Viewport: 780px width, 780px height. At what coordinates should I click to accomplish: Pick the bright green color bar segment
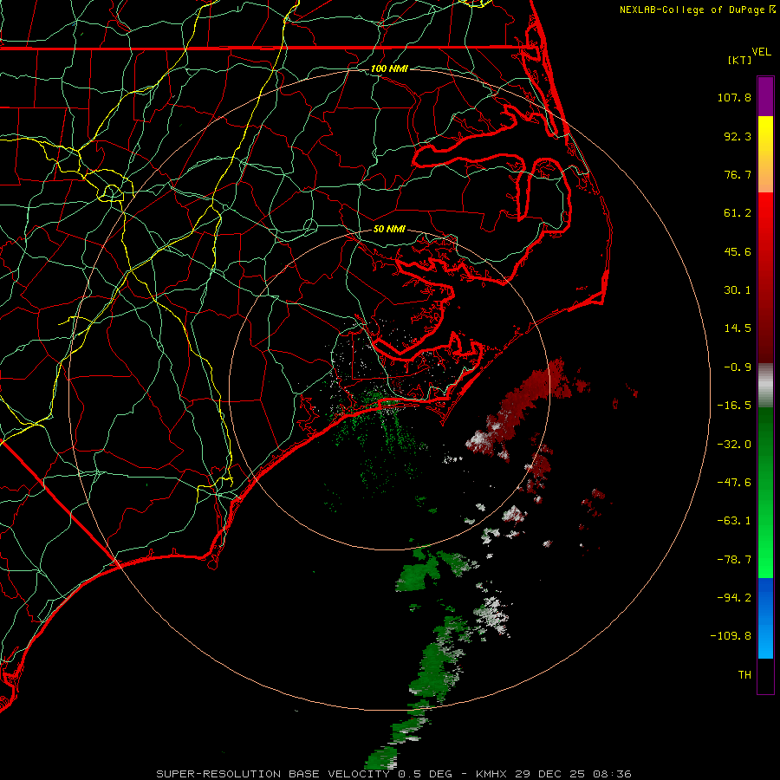765,557
